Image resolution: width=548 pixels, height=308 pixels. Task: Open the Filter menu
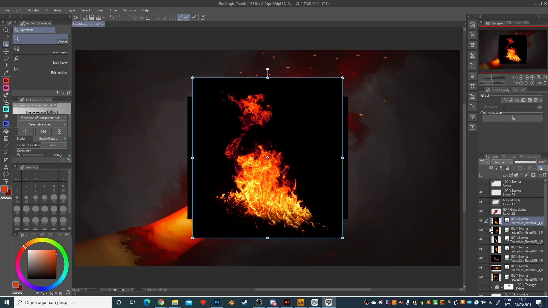pos(113,10)
